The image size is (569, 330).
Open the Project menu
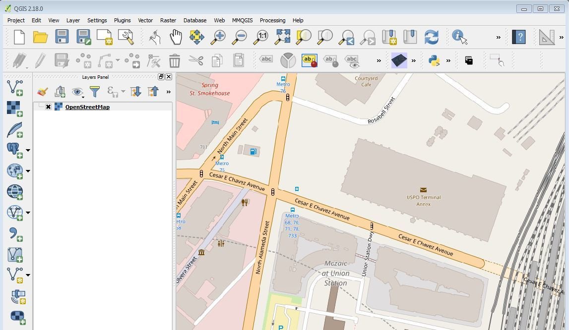tap(16, 20)
